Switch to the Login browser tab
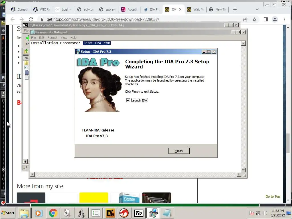The image size is (292, 219). tap(64, 9)
